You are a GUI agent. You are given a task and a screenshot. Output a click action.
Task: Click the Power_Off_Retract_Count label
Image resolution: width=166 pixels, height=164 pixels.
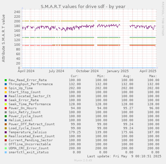point(32,124)
